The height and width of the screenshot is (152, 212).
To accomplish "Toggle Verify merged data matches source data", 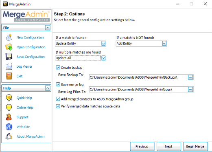I will (58, 106).
